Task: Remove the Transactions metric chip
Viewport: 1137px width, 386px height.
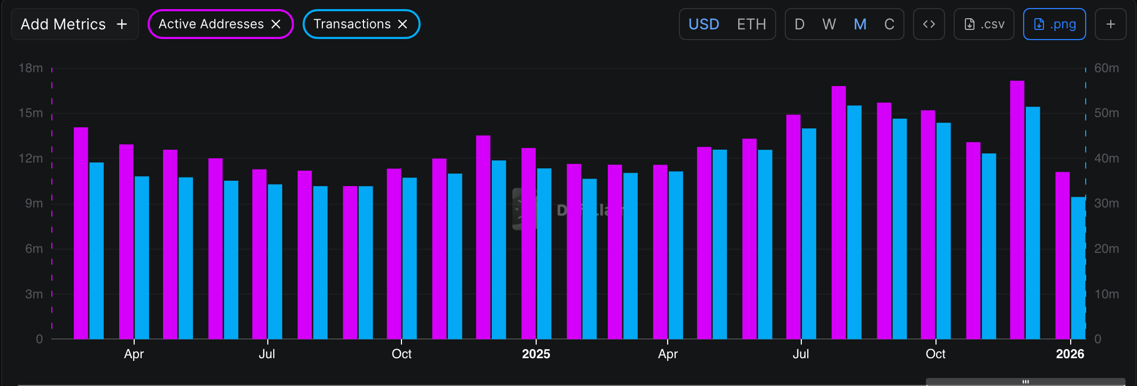Action: [403, 24]
